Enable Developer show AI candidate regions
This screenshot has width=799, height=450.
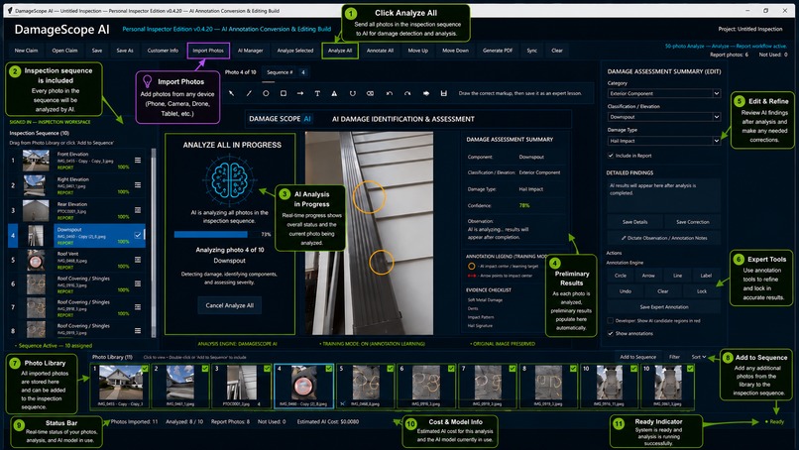pos(610,320)
